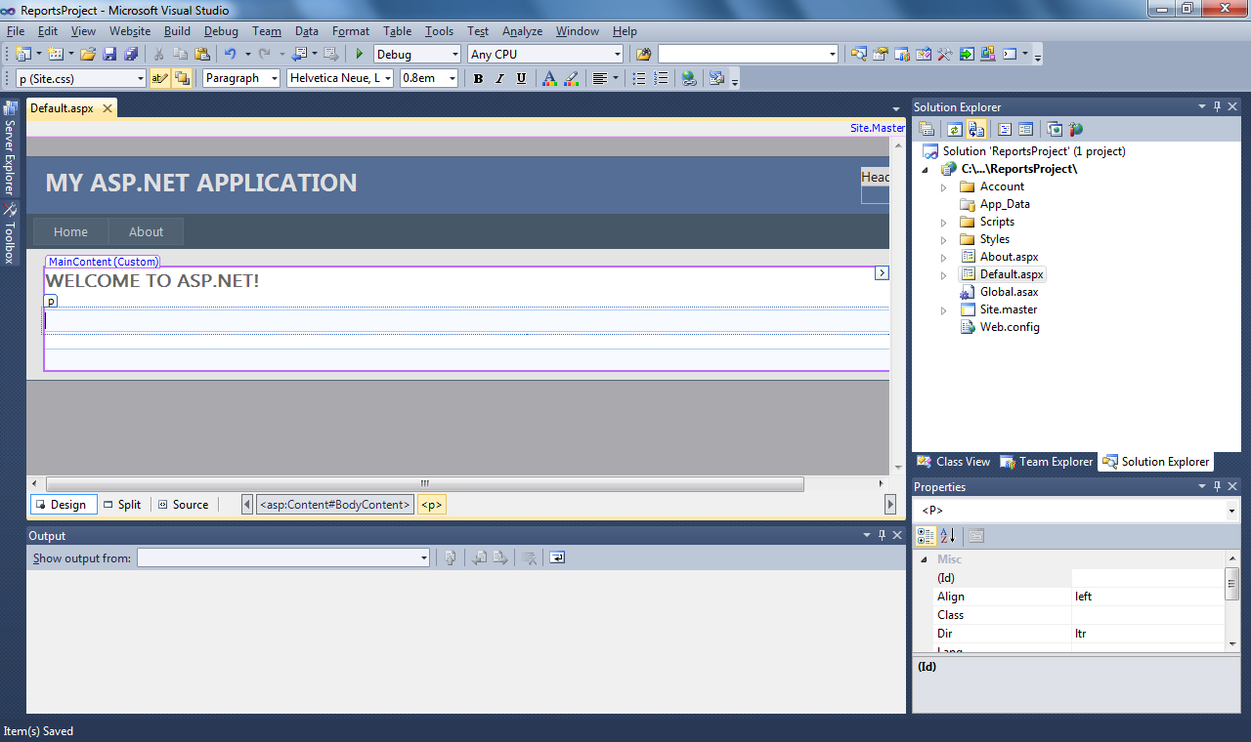The image size is (1251, 742).
Task: Click the Background Color highlighter icon
Action: 572,78
